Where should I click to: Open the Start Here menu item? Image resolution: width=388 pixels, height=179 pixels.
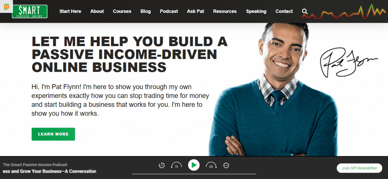(x=70, y=11)
